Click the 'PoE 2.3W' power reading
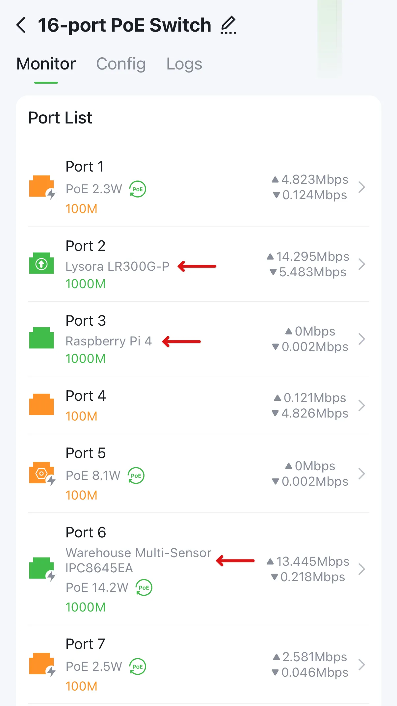 click(94, 189)
